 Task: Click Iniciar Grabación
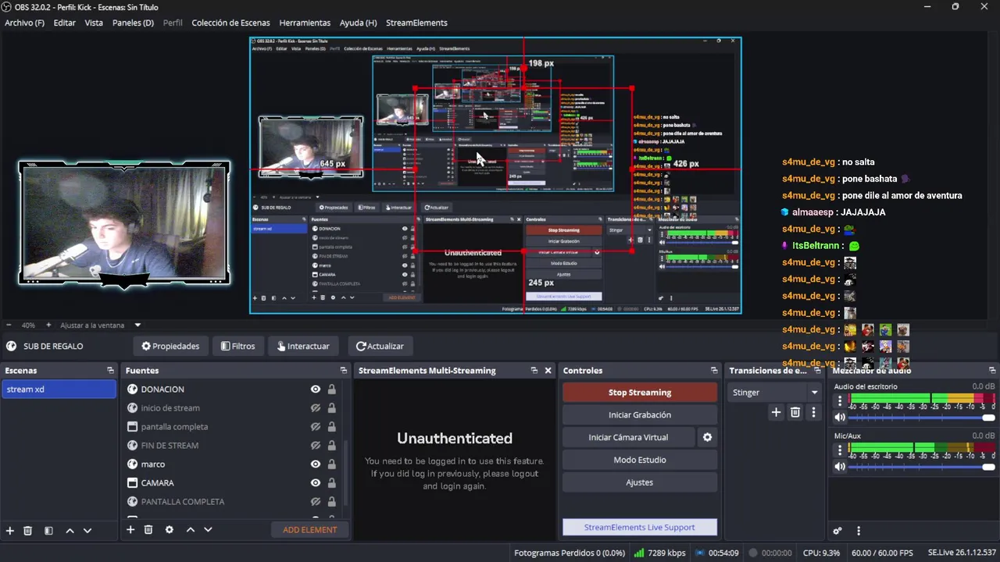click(640, 414)
